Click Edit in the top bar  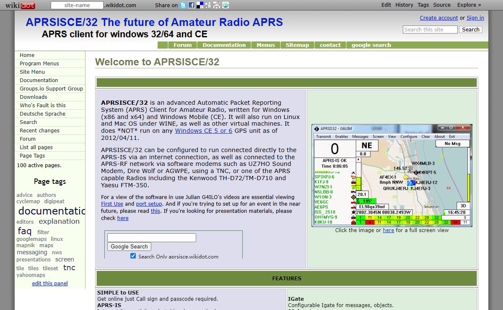[x=386, y=5]
